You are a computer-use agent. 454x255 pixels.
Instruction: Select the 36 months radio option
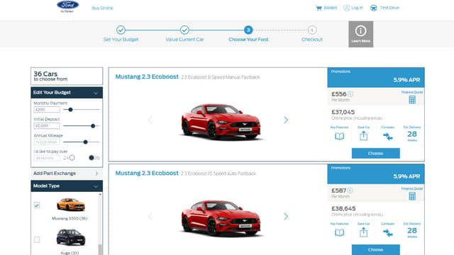tap(92, 157)
